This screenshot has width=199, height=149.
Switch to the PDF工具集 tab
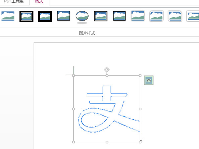(x=14, y=1)
